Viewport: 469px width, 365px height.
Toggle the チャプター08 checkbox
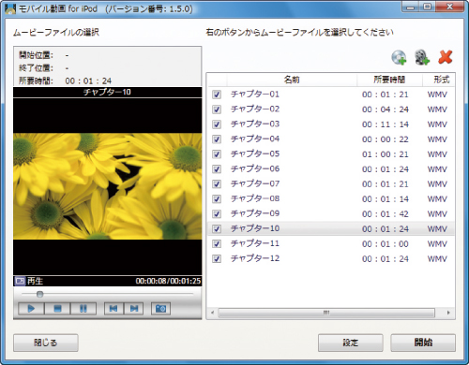217,199
